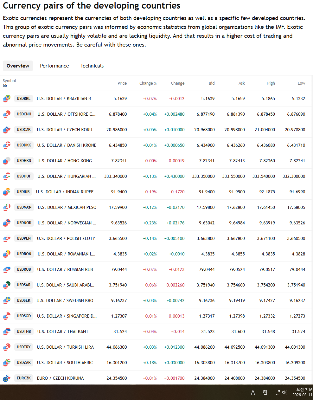Sort table by Price column header
Screen dimensions: 313x400
tap(122, 83)
